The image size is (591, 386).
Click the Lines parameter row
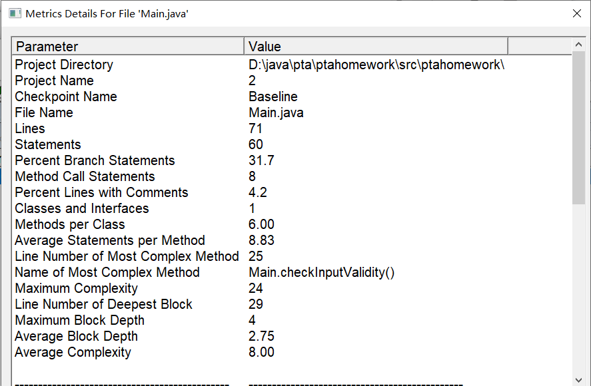tap(30, 128)
